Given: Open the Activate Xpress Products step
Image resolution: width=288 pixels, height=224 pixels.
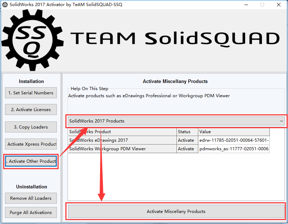Looking at the screenshot, I should click(31, 144).
